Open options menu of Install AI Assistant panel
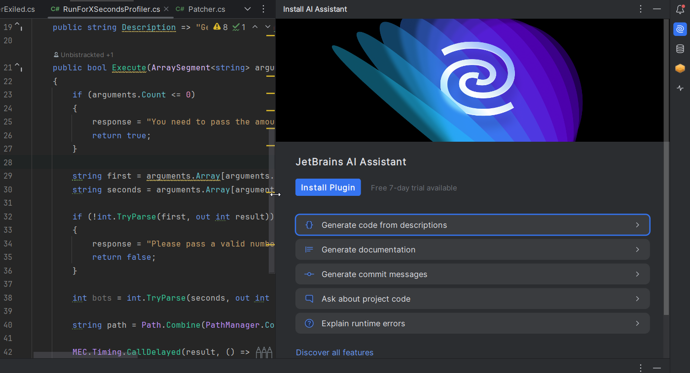690x373 pixels. 641,9
